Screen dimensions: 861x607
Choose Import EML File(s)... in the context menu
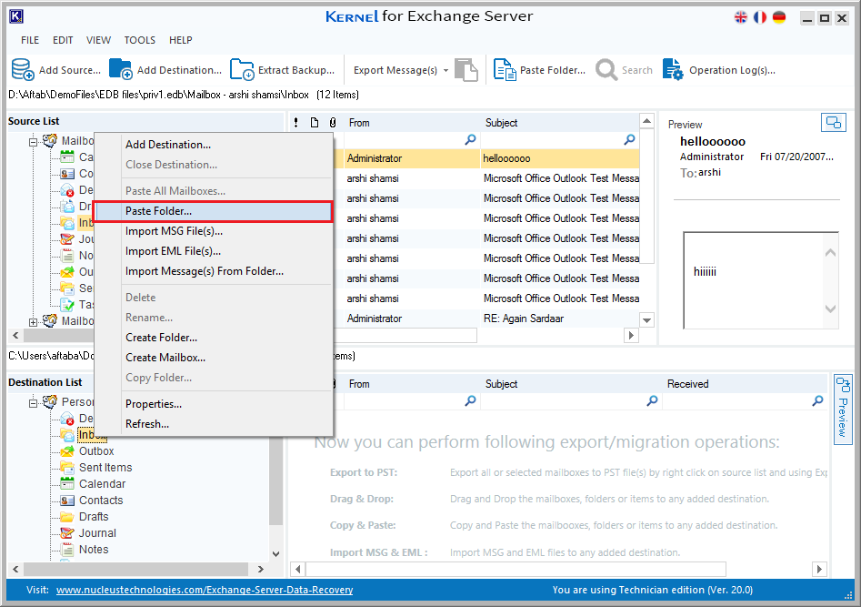(213, 251)
